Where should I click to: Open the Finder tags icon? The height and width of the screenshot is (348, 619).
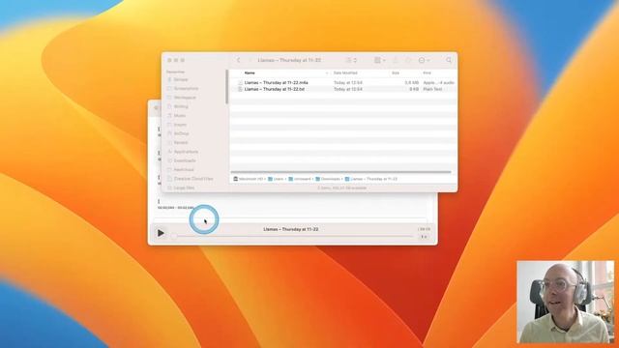pyautogui.click(x=408, y=60)
